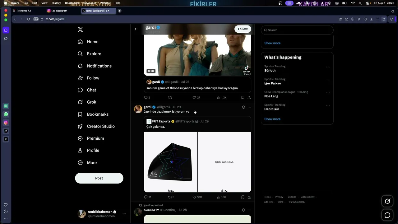The width and height of the screenshot is (398, 224).
Task: Open the Deniz Gül trending topic
Action: click(297, 107)
